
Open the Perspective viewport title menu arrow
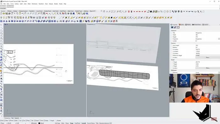95,24
